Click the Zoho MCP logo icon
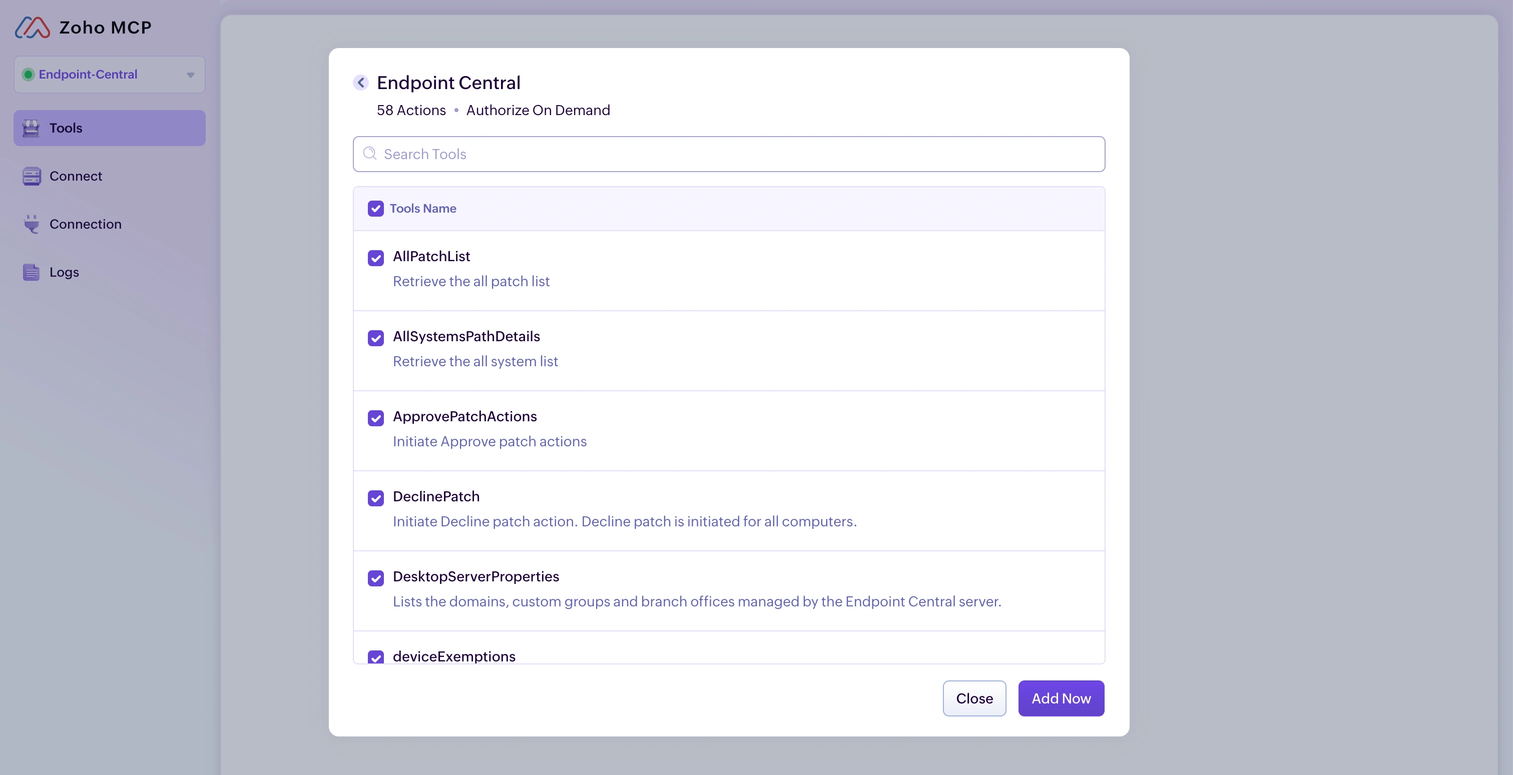Image resolution: width=1513 pixels, height=775 pixels. point(33,28)
